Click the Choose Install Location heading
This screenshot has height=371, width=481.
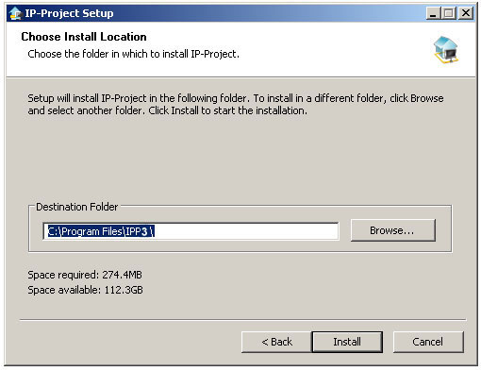pos(84,37)
